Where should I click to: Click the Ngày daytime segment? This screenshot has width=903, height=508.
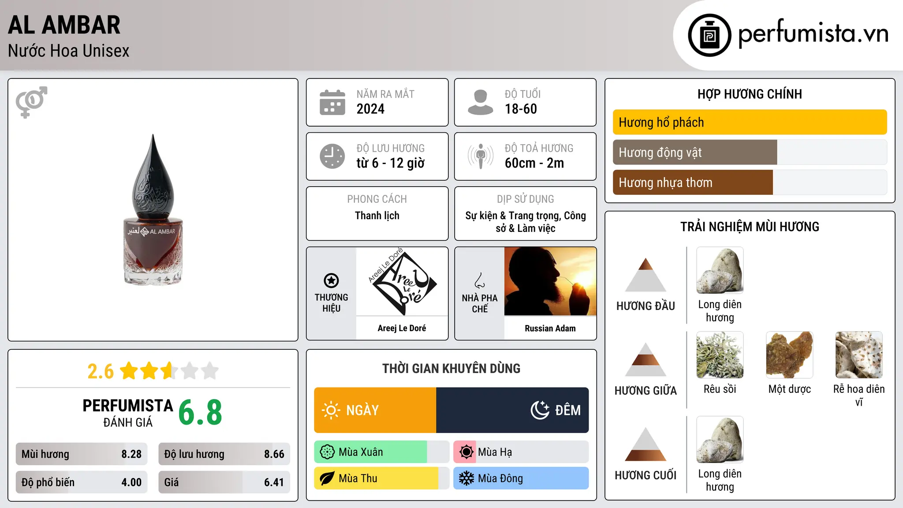point(375,410)
